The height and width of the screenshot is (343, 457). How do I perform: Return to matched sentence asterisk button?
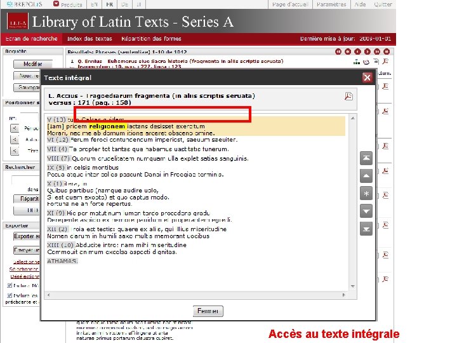366,193
